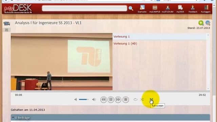Log out via the Ausloggen icon
This screenshot has width=217, height=122.
[x=205, y=9]
